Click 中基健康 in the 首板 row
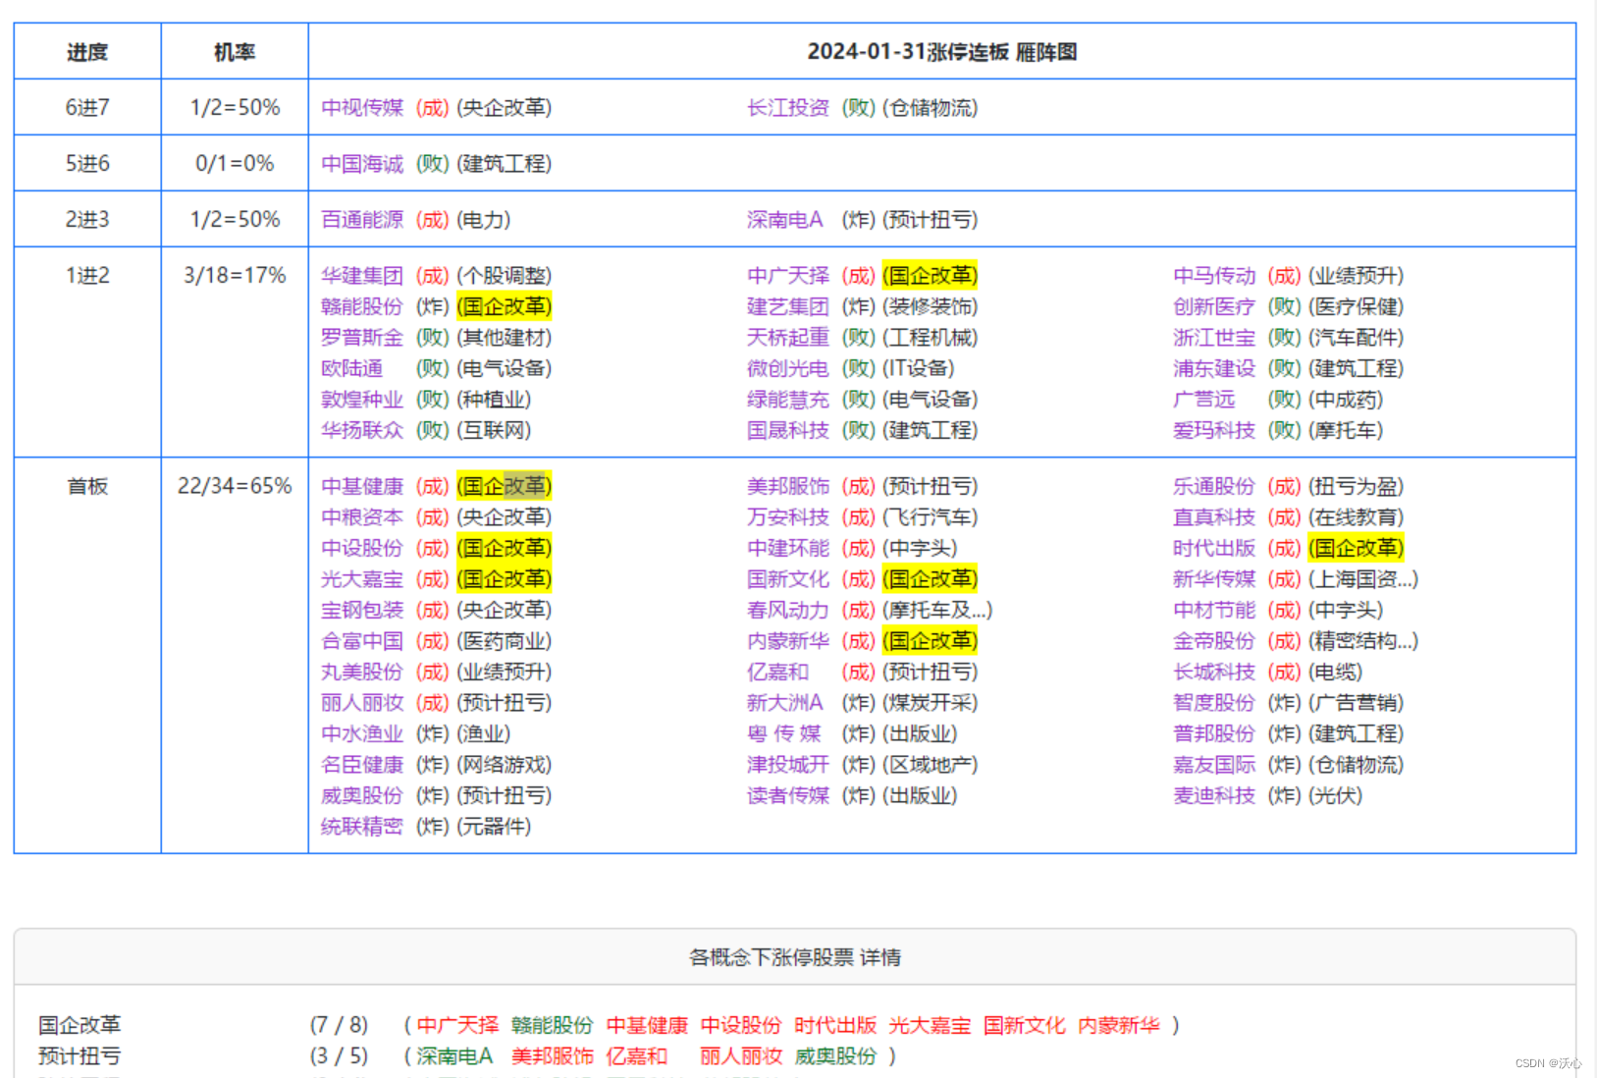Image resolution: width=1597 pixels, height=1078 pixels. [x=362, y=486]
